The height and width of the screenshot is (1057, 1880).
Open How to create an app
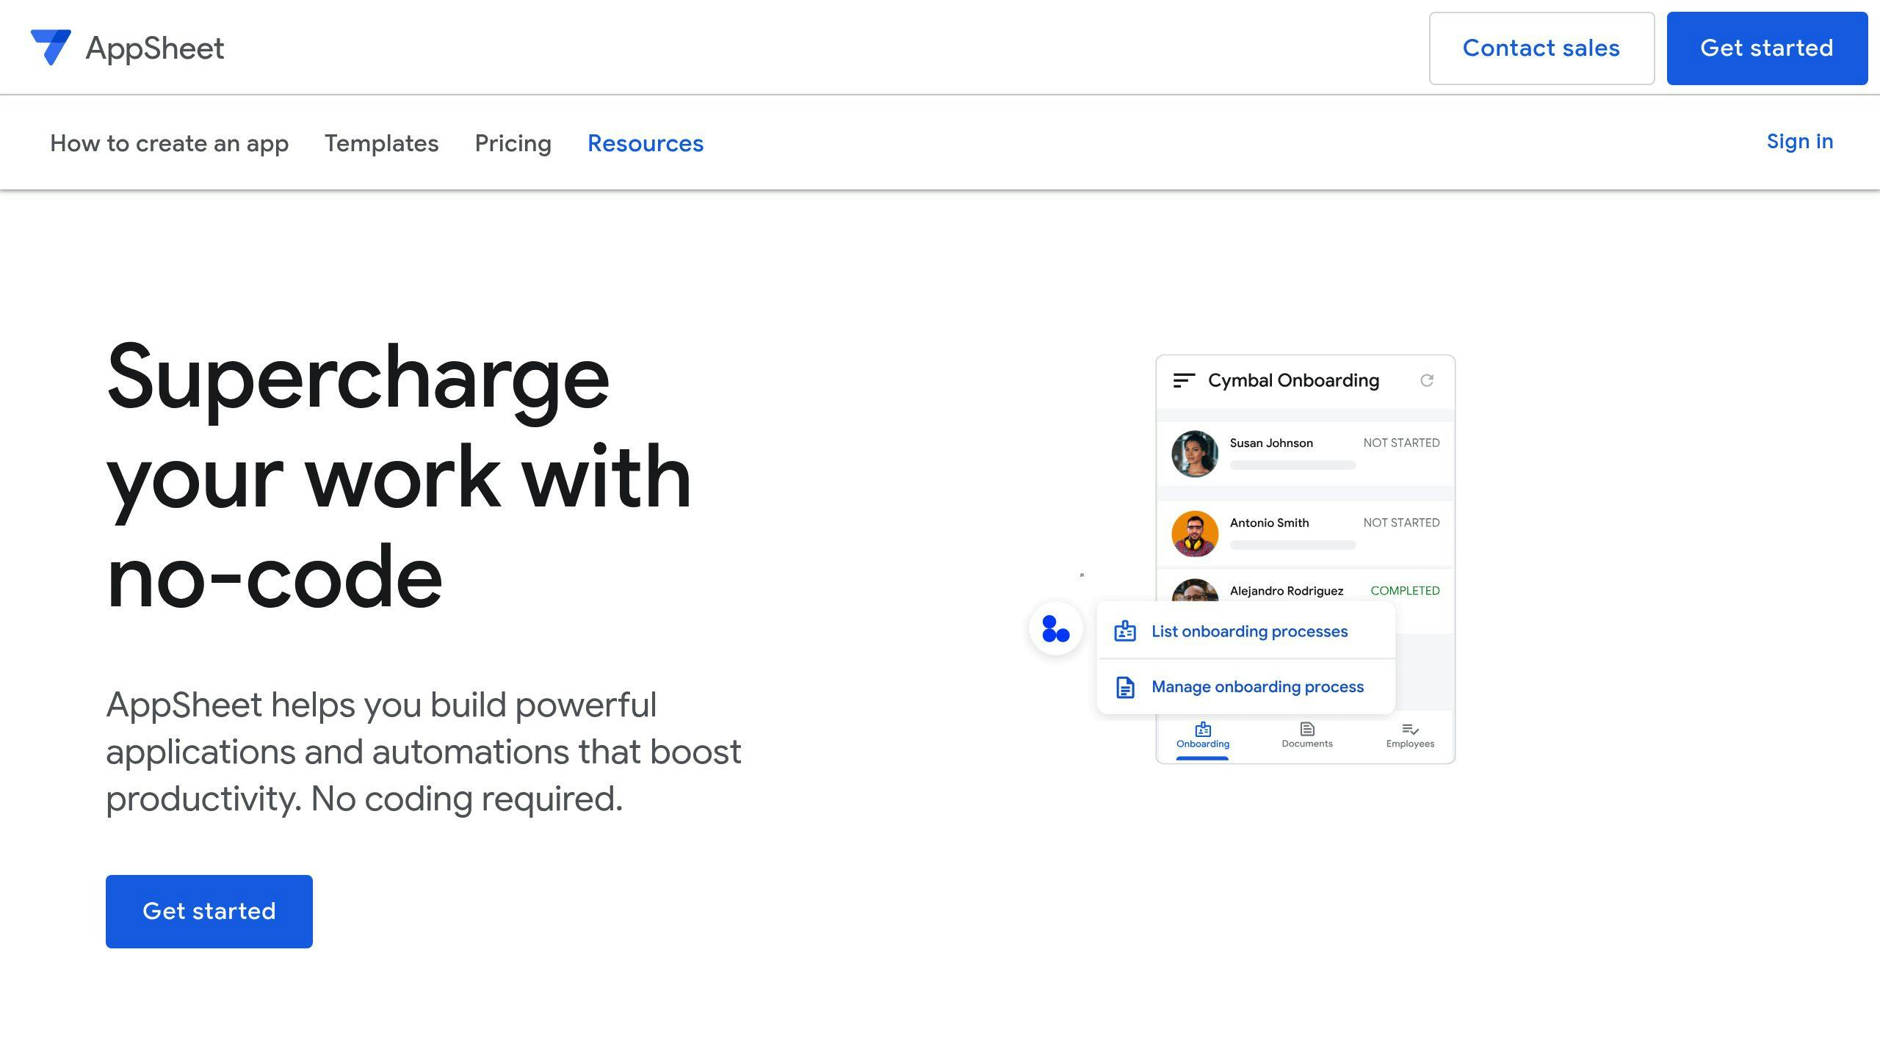coord(169,143)
